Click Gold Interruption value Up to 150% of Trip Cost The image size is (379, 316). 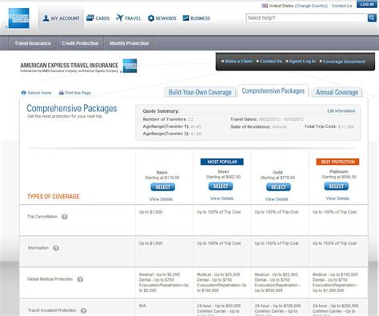click(x=277, y=243)
